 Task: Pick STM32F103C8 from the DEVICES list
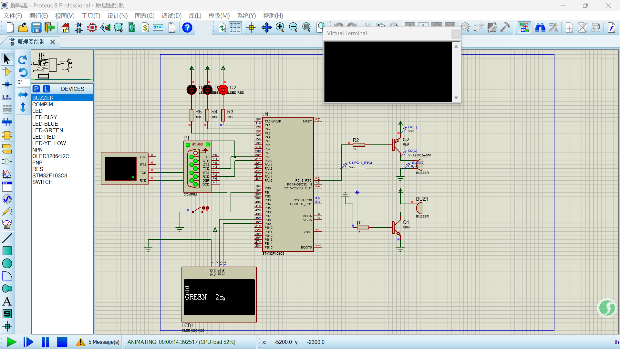[50, 175]
